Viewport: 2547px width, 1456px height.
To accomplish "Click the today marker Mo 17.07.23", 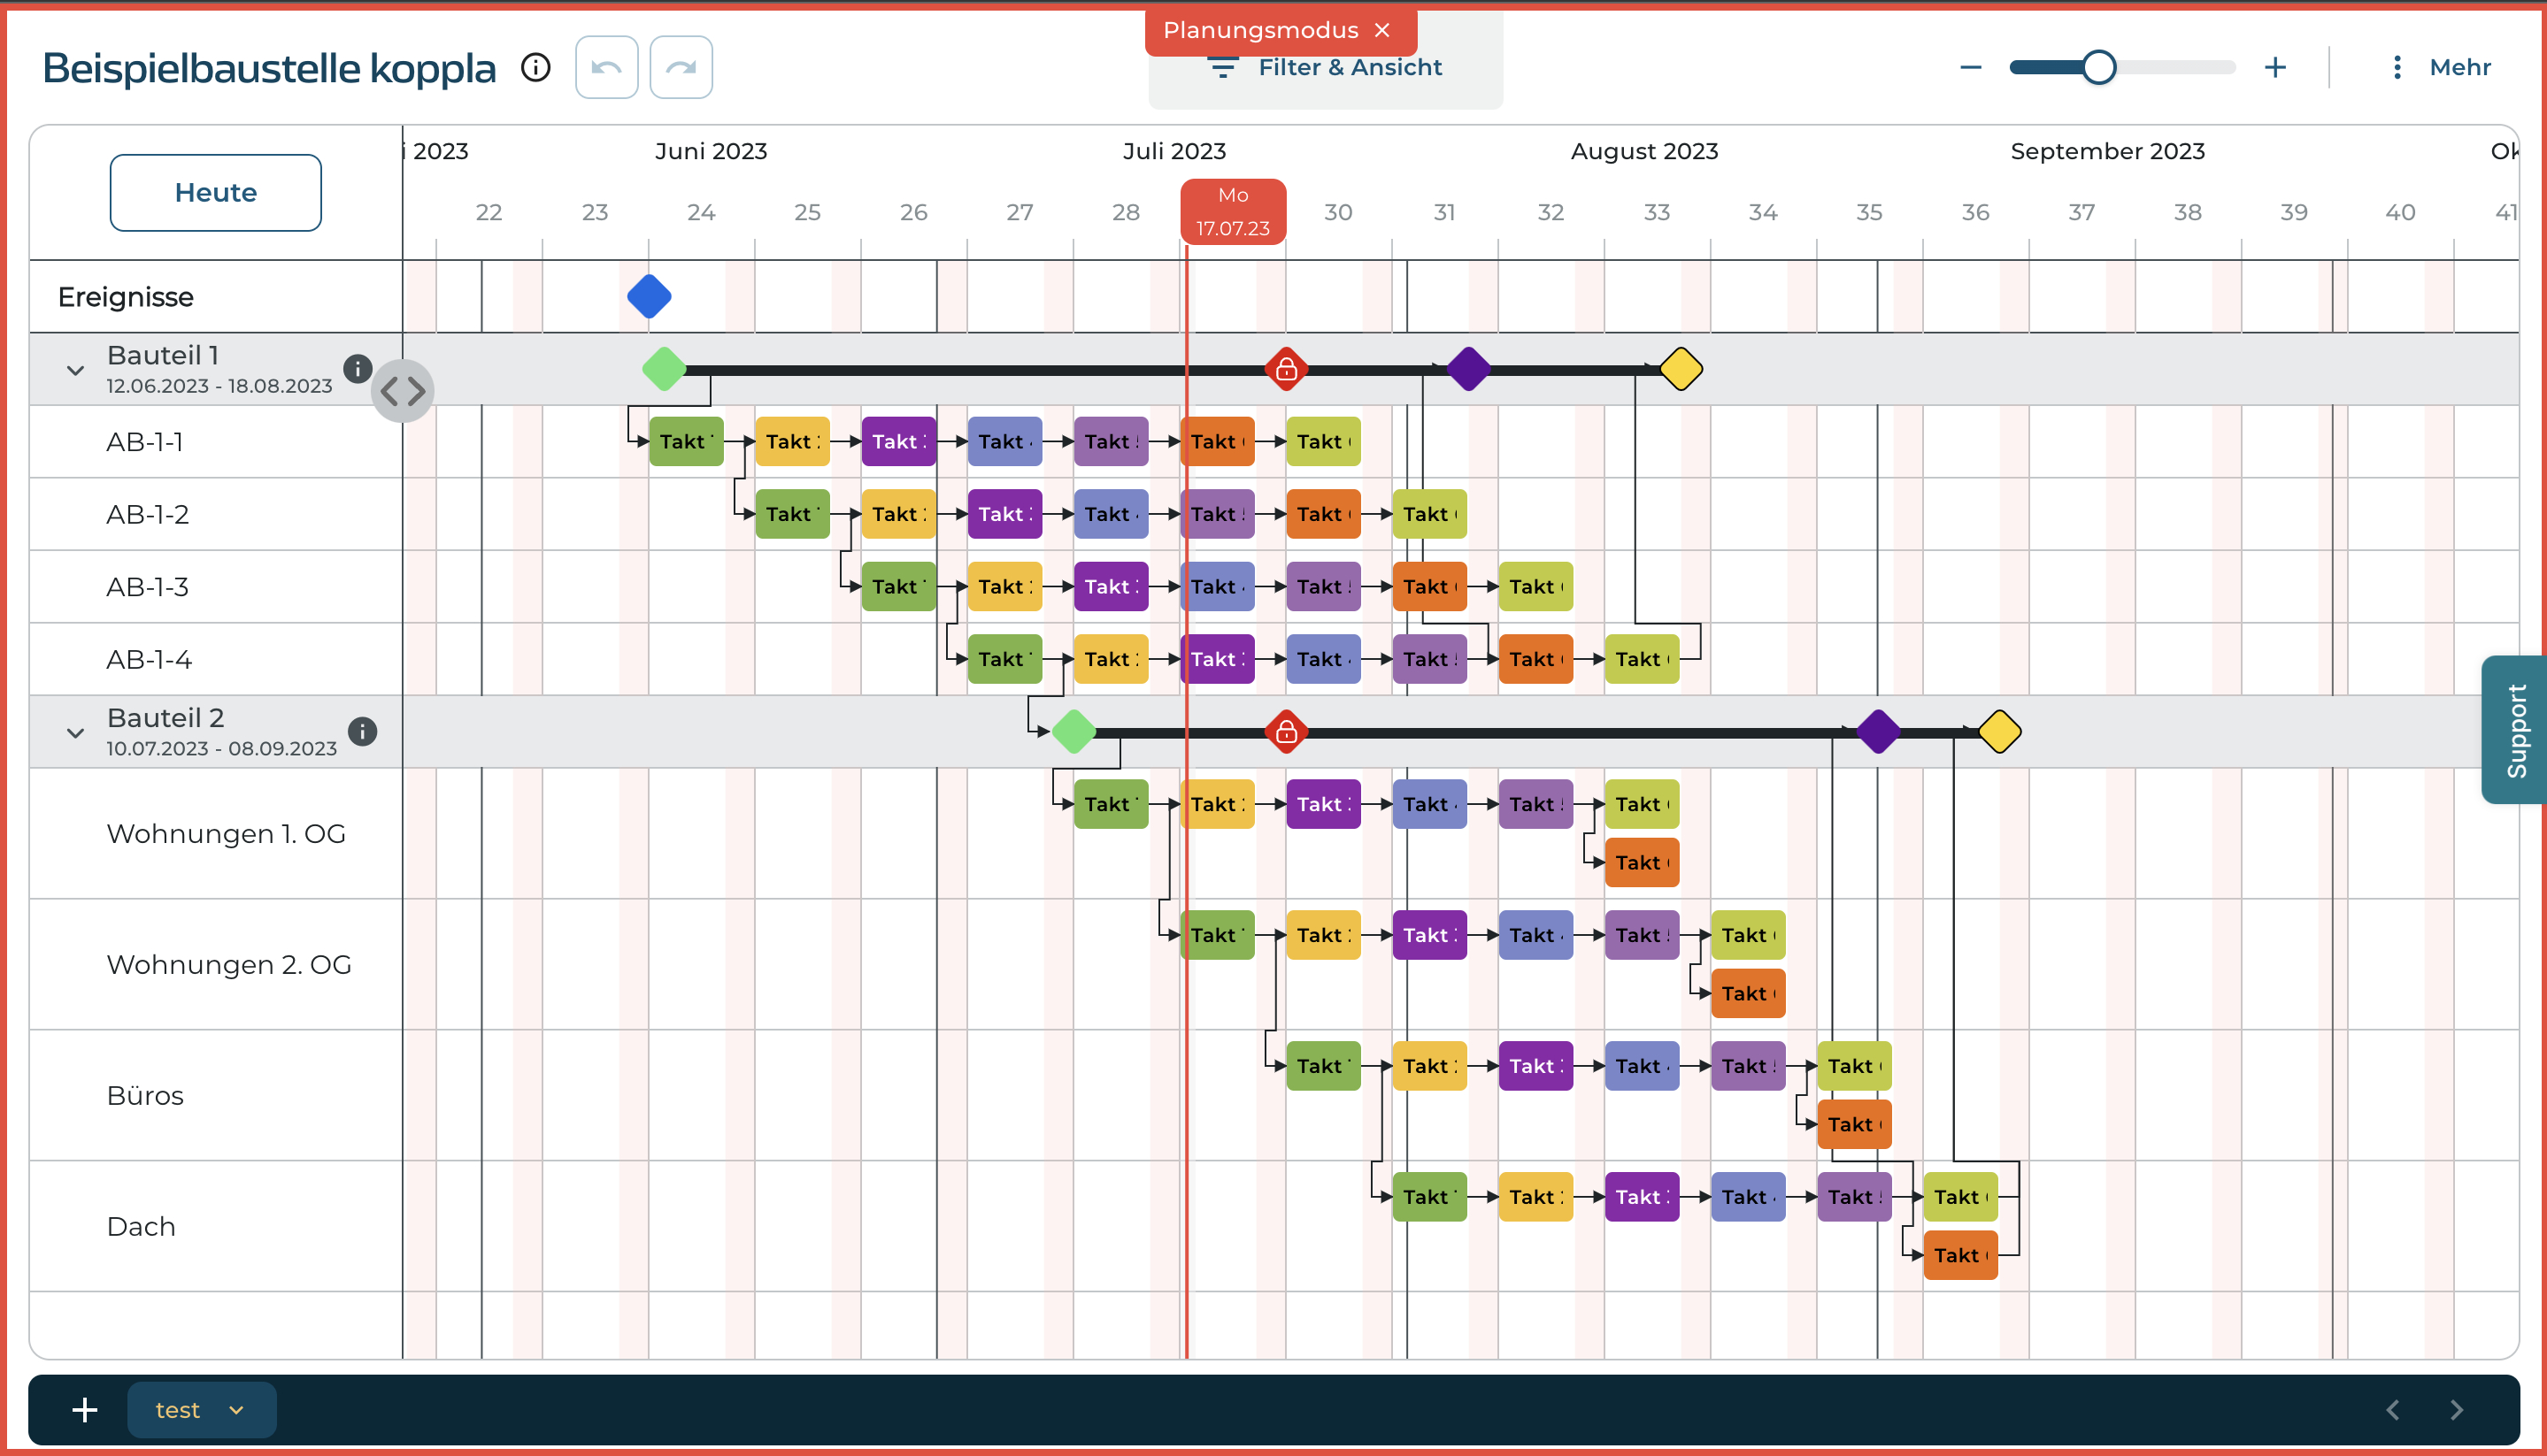I will [x=1234, y=211].
